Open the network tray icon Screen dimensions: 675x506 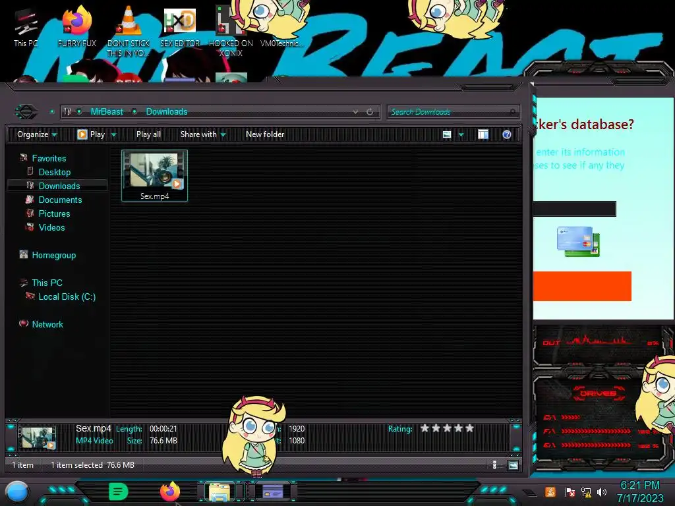tap(586, 492)
